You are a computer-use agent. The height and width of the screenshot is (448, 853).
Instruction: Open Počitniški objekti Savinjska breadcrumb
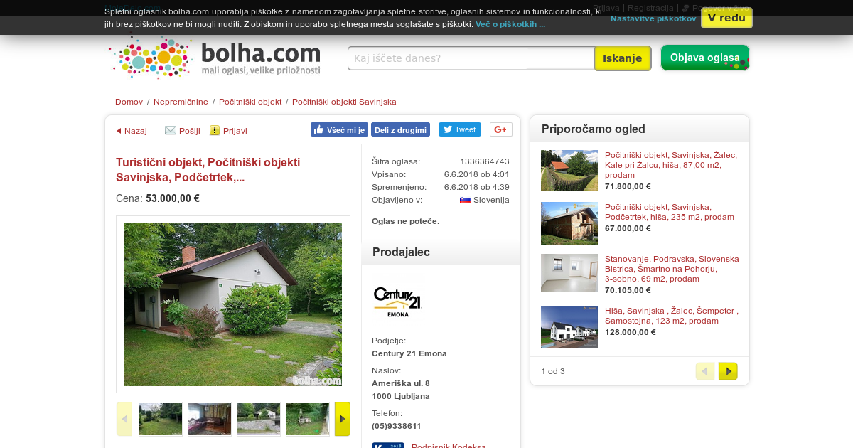(x=344, y=102)
